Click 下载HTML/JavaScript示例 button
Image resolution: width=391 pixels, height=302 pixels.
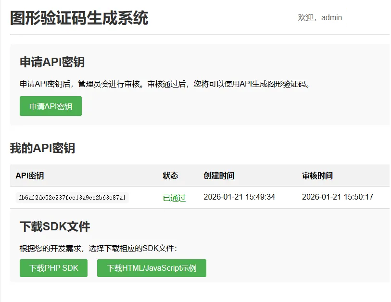[151, 268]
